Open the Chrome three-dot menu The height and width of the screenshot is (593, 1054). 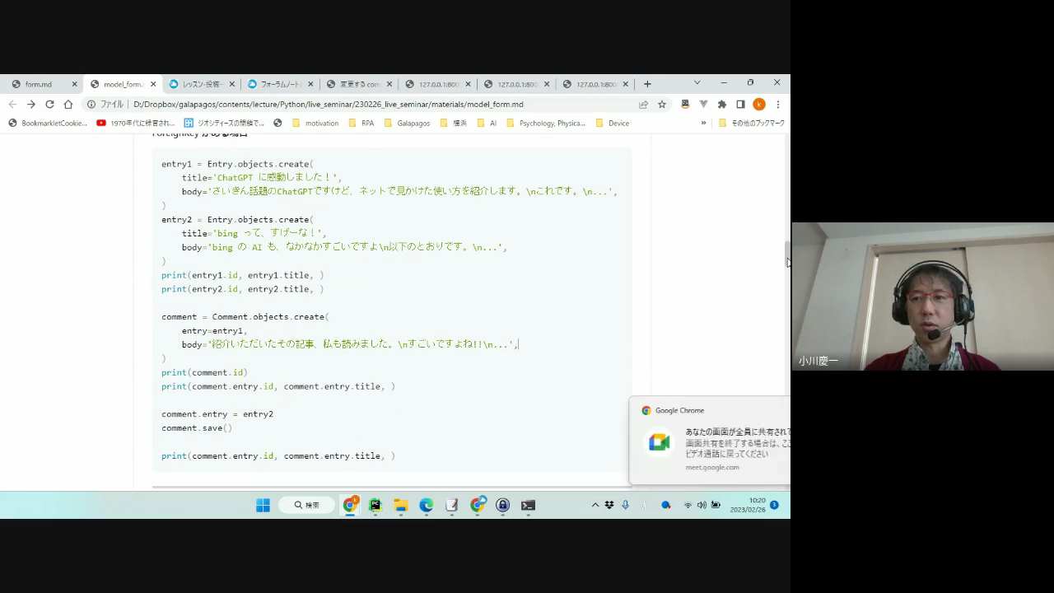(777, 105)
